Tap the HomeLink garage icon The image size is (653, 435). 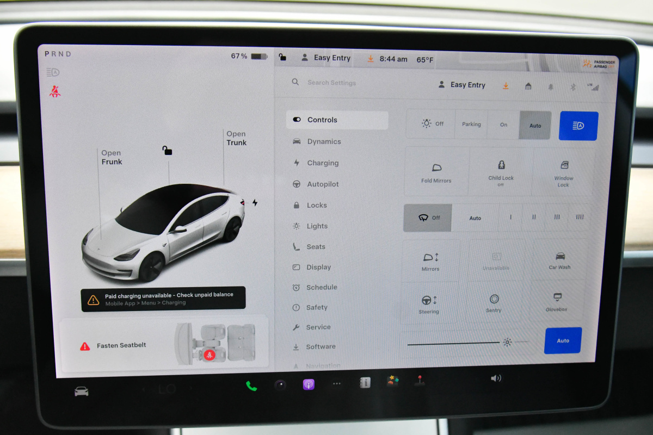tap(528, 86)
